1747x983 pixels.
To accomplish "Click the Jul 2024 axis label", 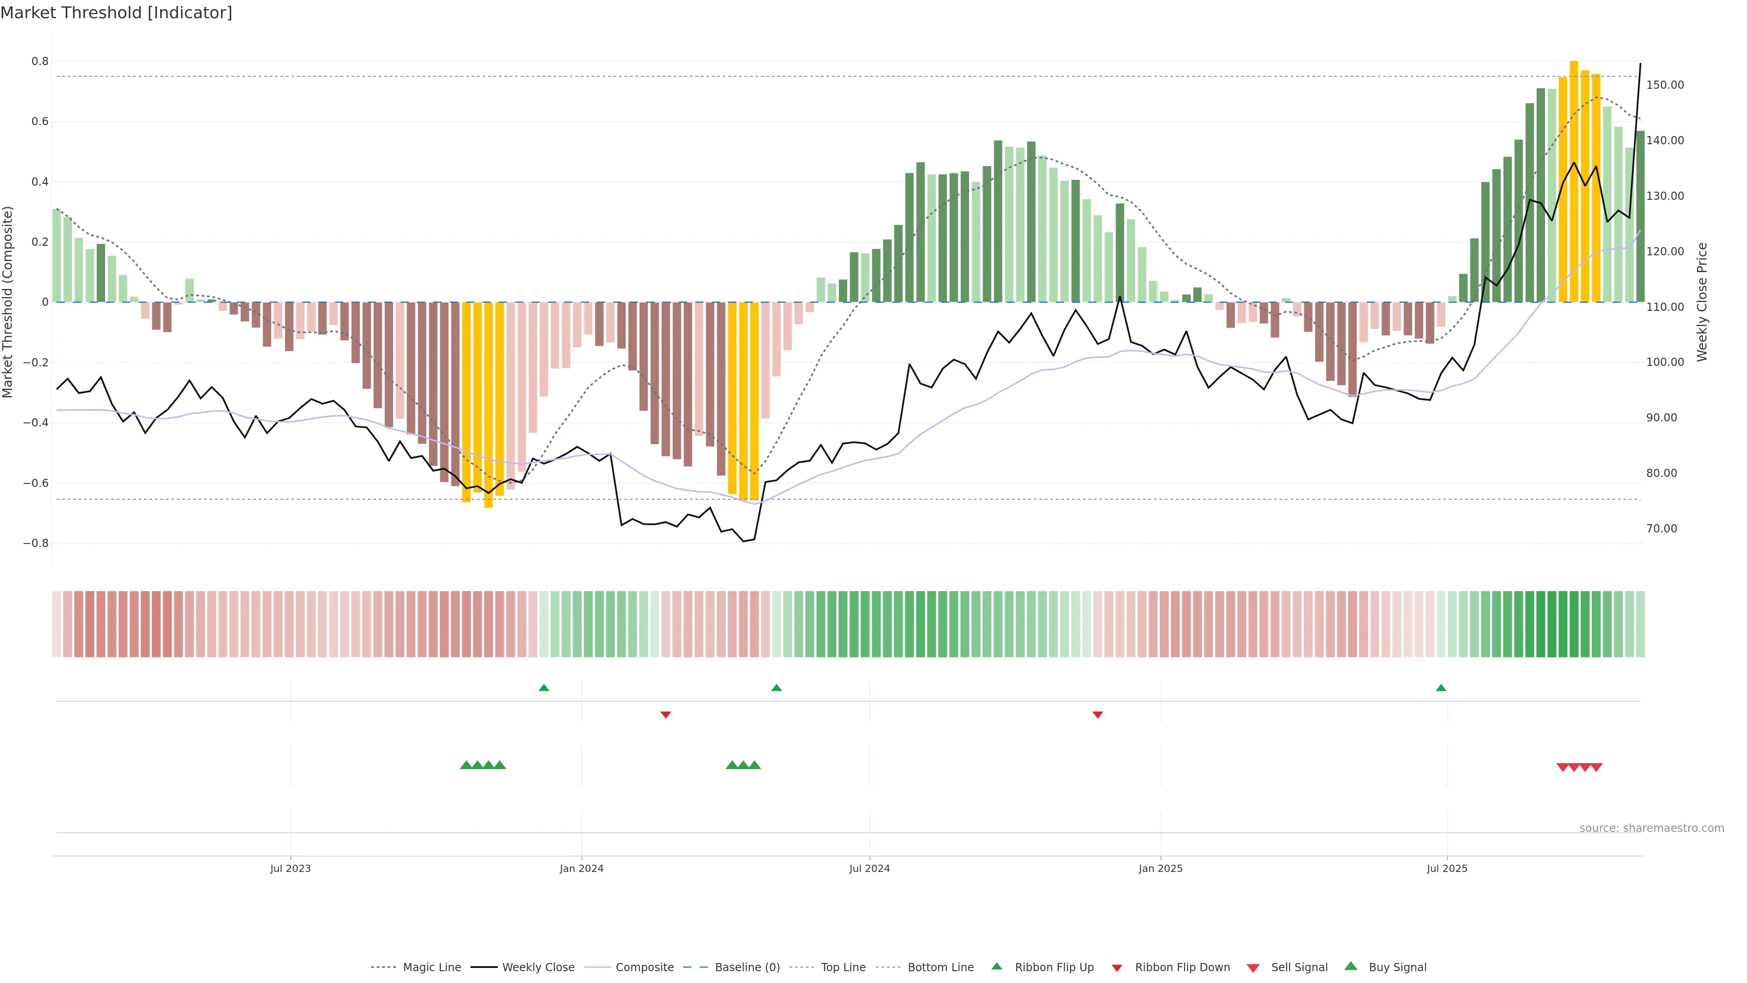I will point(869,868).
